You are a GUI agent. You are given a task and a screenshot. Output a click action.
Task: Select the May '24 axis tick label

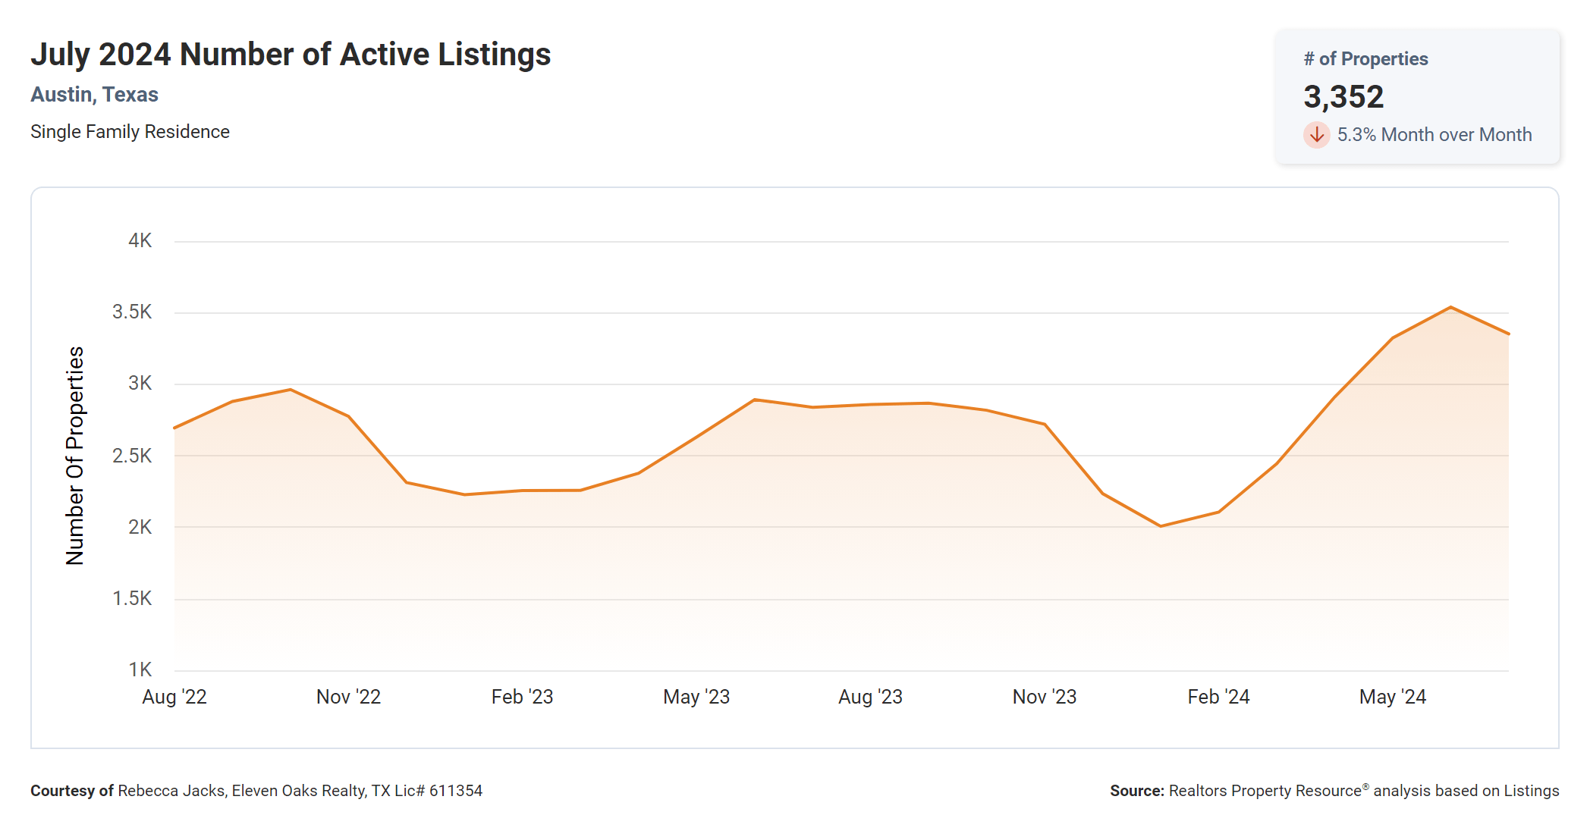(1393, 697)
